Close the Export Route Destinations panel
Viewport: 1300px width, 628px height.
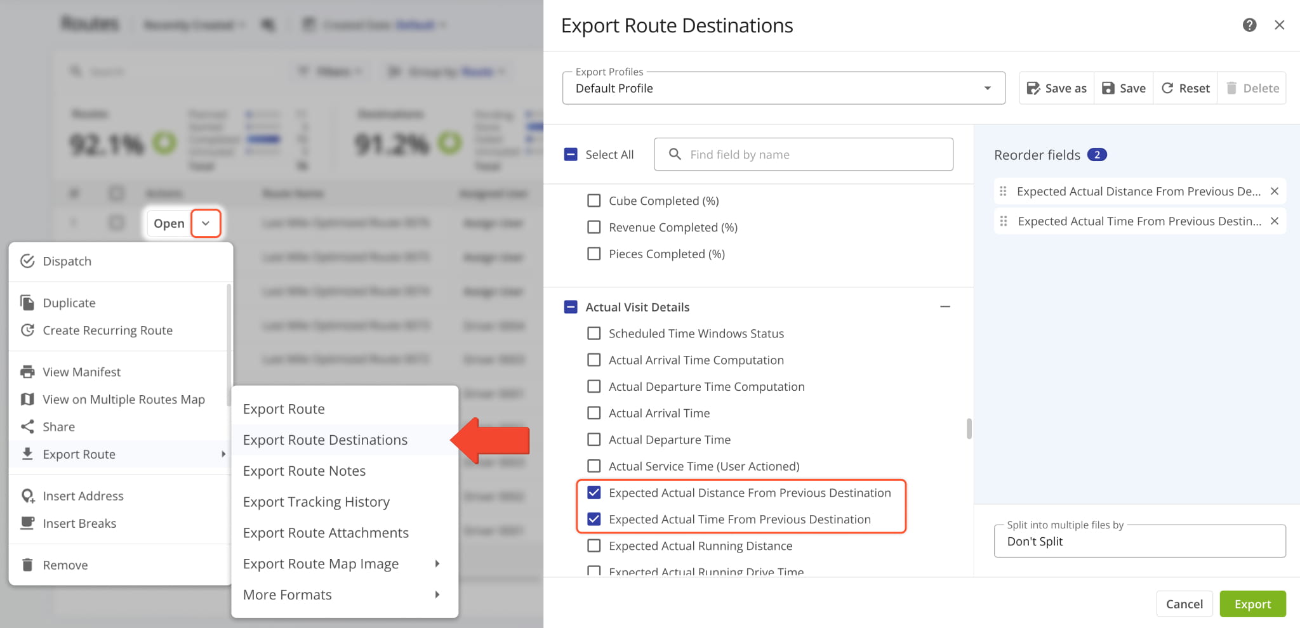pos(1279,25)
